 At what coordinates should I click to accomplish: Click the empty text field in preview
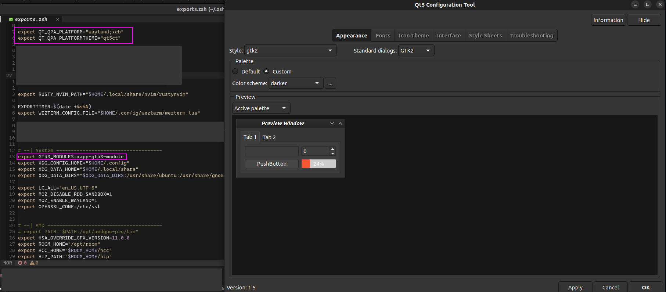pos(272,151)
